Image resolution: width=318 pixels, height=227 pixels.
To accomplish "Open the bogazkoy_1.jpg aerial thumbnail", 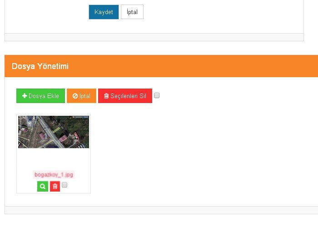I will 54,132.
